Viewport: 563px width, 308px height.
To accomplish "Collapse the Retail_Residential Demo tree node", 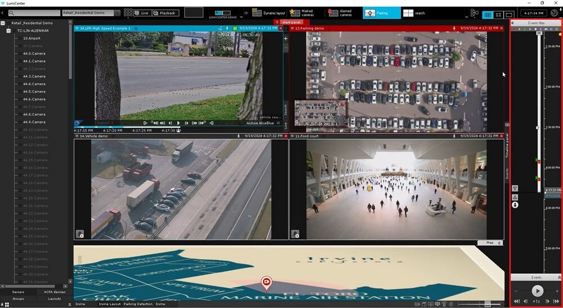I will pos(3,23).
